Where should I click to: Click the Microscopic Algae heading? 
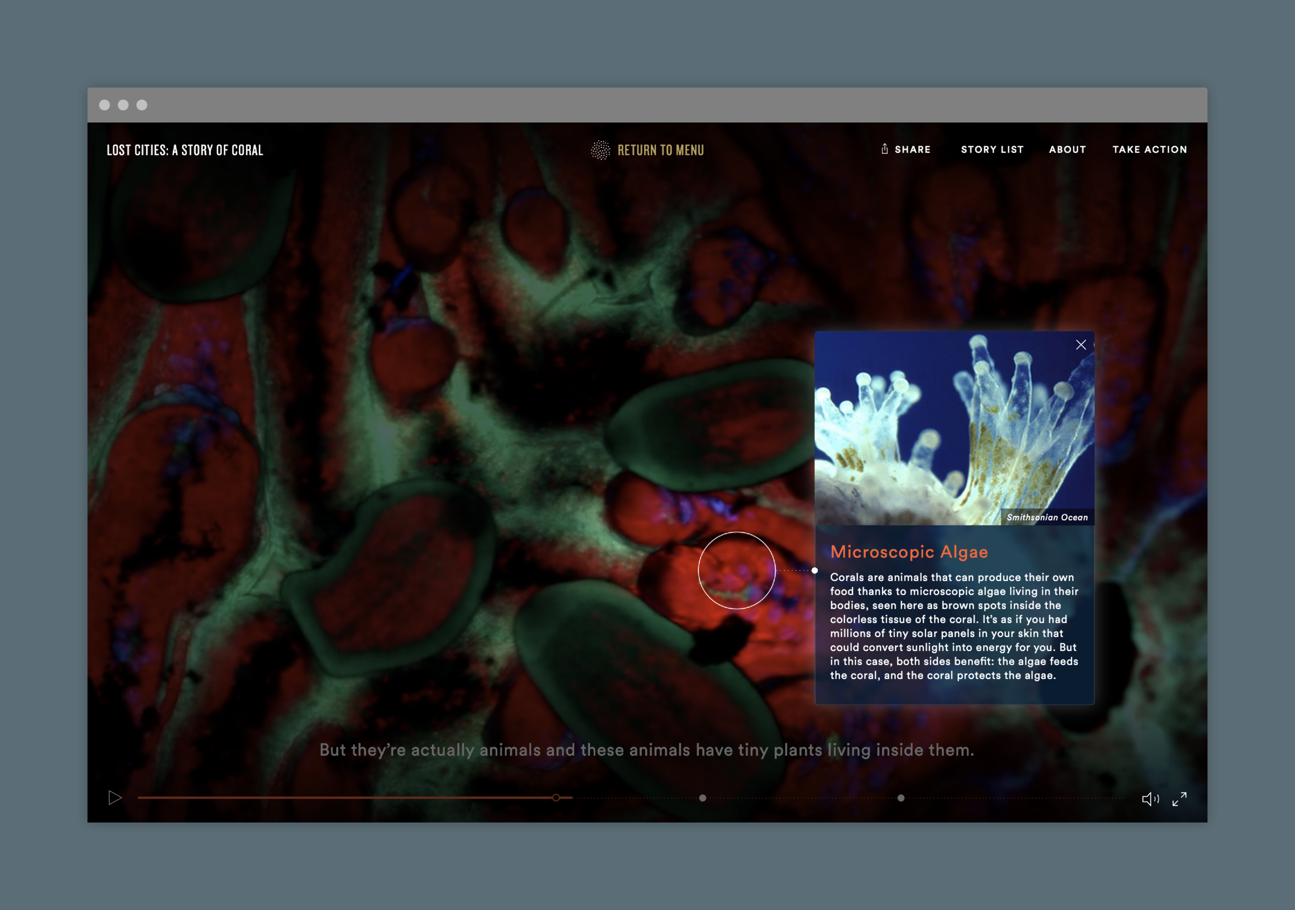click(x=909, y=552)
